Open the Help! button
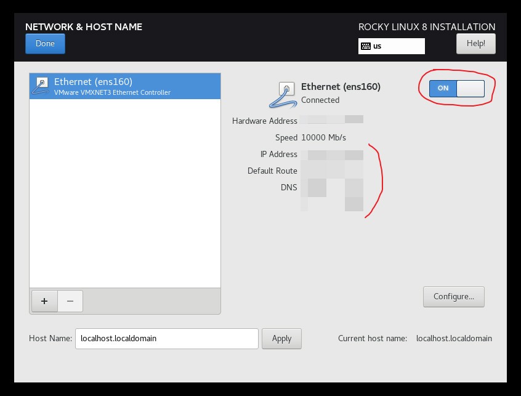Viewport: 521px width, 396px height. [476, 44]
